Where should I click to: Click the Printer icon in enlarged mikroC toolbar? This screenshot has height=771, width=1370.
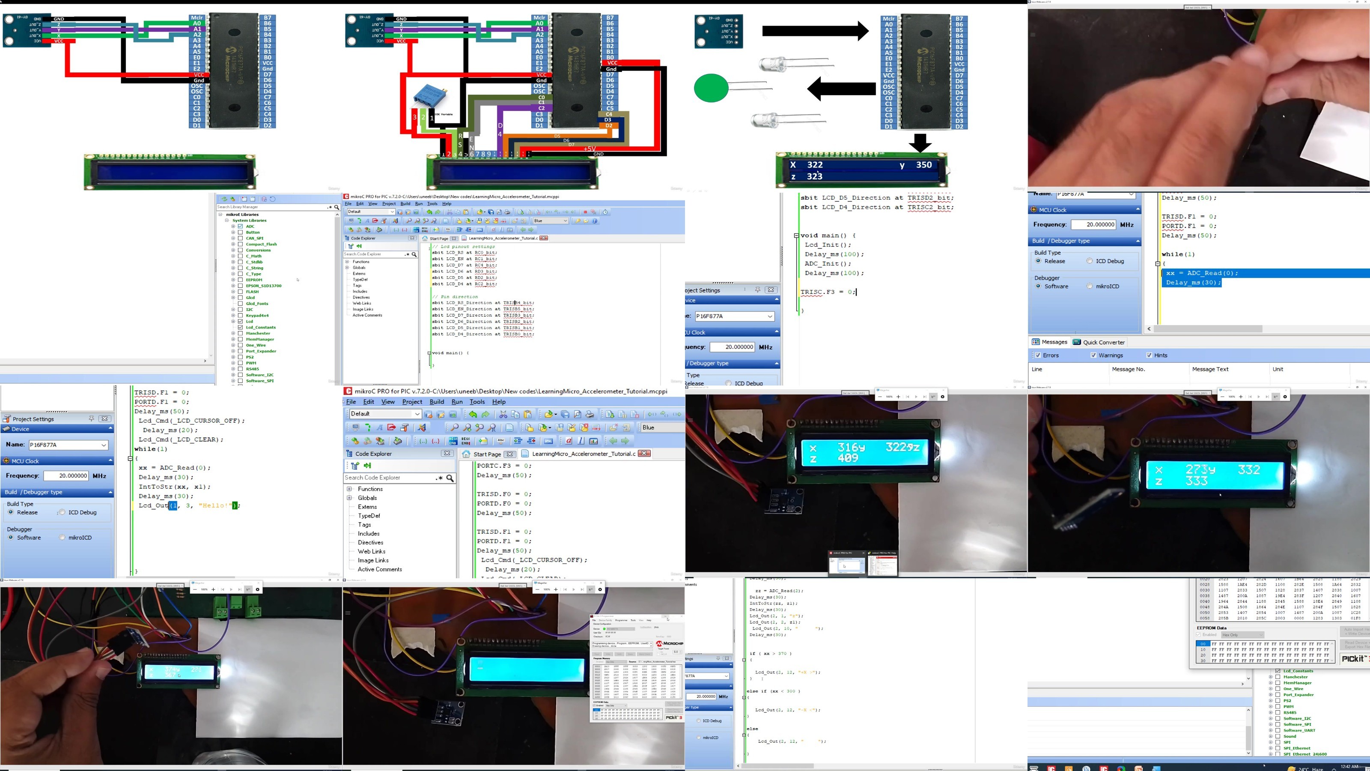click(x=590, y=414)
